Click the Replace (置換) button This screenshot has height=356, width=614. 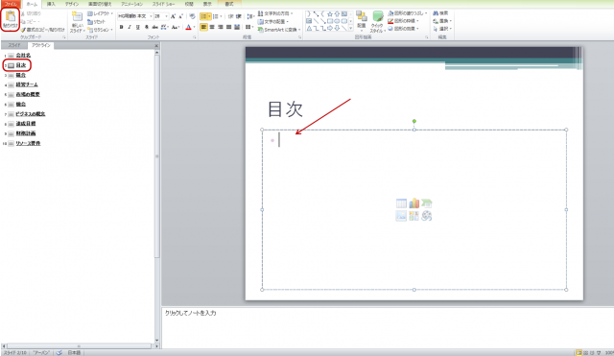[x=442, y=21]
